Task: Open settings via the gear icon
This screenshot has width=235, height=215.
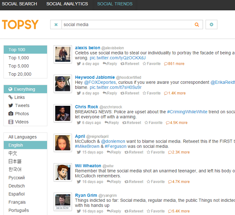Action: tap(211, 25)
